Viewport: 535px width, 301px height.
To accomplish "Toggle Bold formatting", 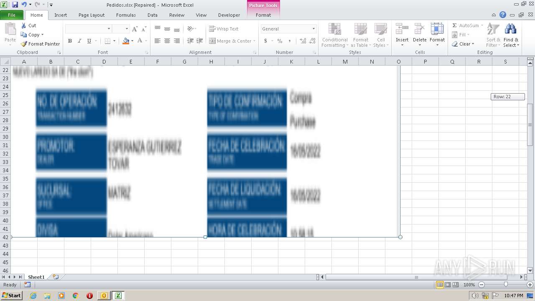I will [x=70, y=41].
